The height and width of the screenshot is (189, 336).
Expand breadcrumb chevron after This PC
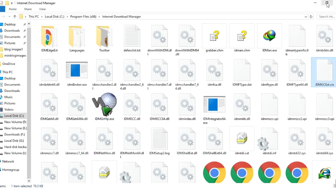(x=42, y=17)
